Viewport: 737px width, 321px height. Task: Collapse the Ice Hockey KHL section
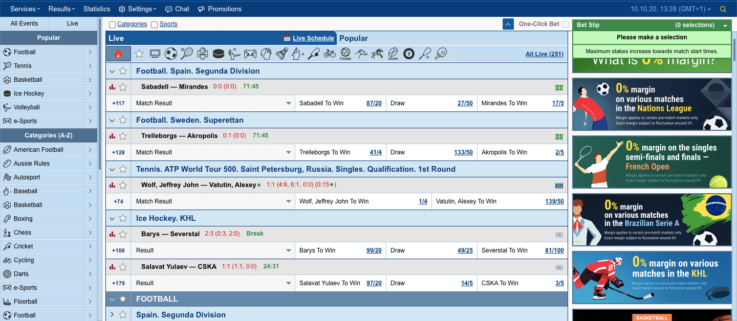112,218
